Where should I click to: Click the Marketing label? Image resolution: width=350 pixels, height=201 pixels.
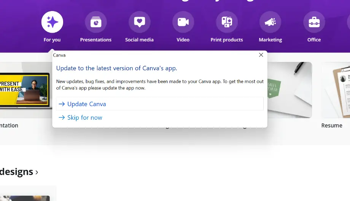click(x=270, y=40)
